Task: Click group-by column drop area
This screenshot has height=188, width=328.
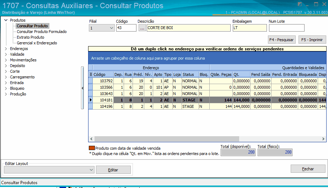Action: pos(207,58)
